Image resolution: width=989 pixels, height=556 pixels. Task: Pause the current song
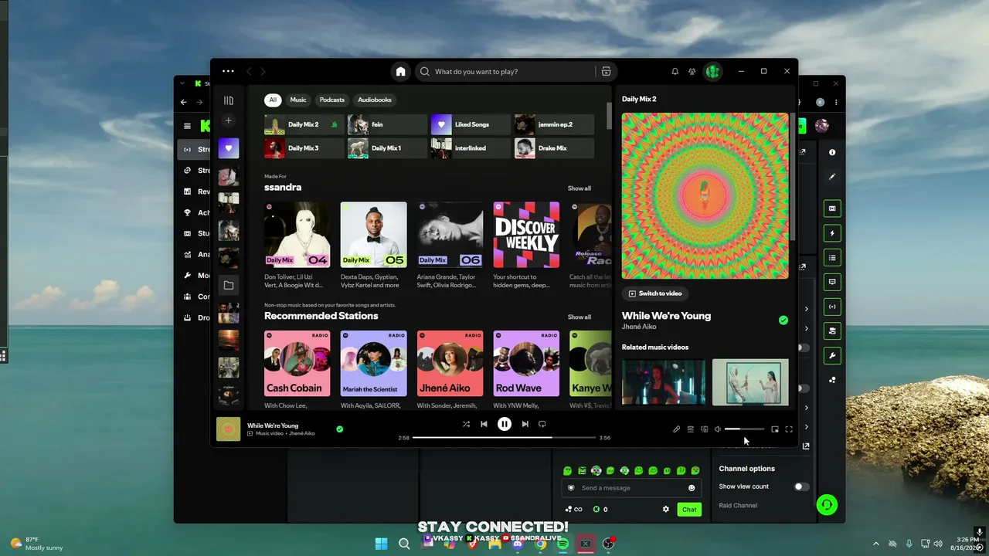click(x=505, y=424)
